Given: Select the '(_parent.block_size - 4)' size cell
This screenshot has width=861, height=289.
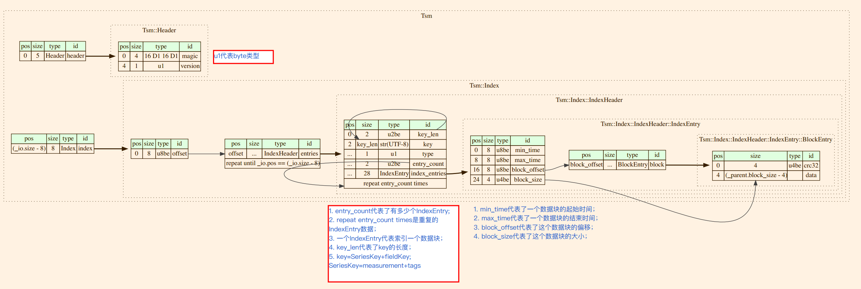Looking at the screenshot, I should click(x=755, y=175).
